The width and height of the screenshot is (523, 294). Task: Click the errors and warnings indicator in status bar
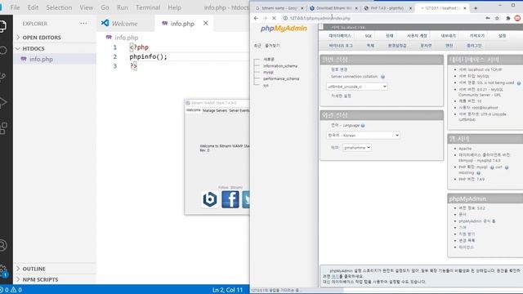point(11,290)
